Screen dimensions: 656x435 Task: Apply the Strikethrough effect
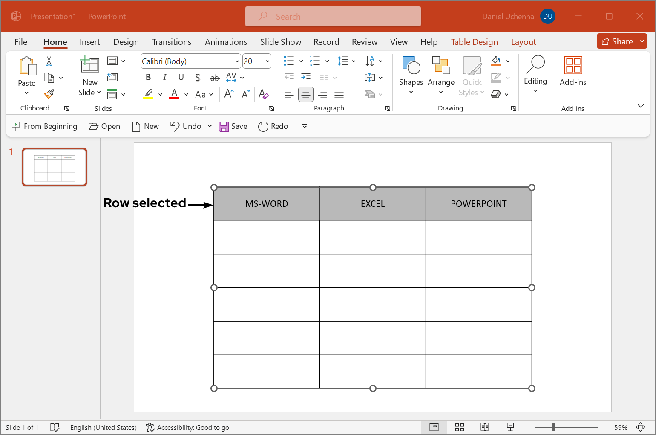click(x=214, y=78)
